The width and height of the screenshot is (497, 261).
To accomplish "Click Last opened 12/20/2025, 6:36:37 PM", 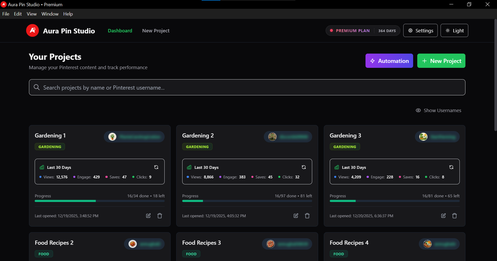I will (x=361, y=216).
